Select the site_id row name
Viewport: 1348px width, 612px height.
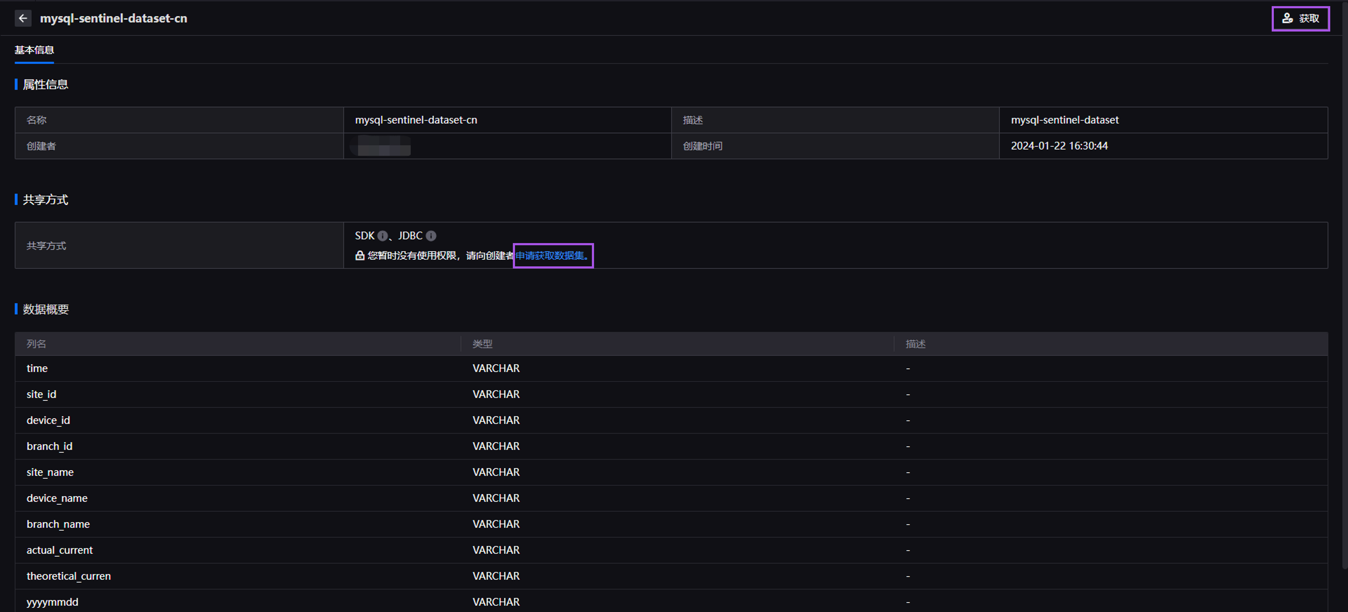point(41,394)
